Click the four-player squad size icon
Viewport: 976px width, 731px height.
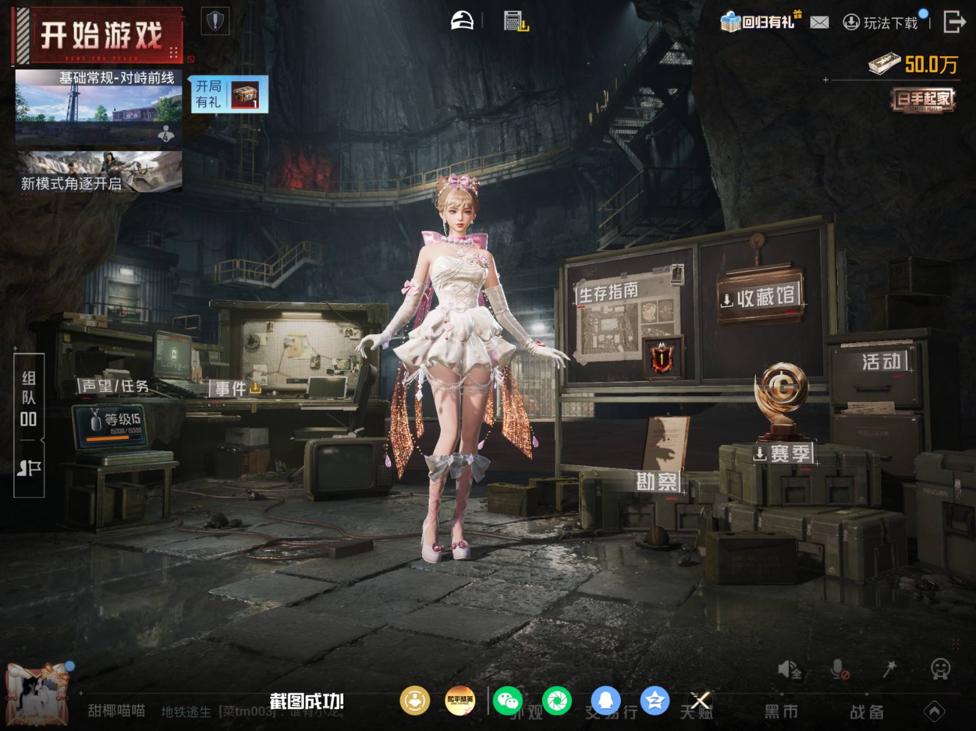click(x=166, y=133)
